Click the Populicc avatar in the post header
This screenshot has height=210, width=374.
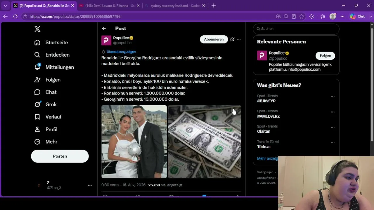(106, 40)
